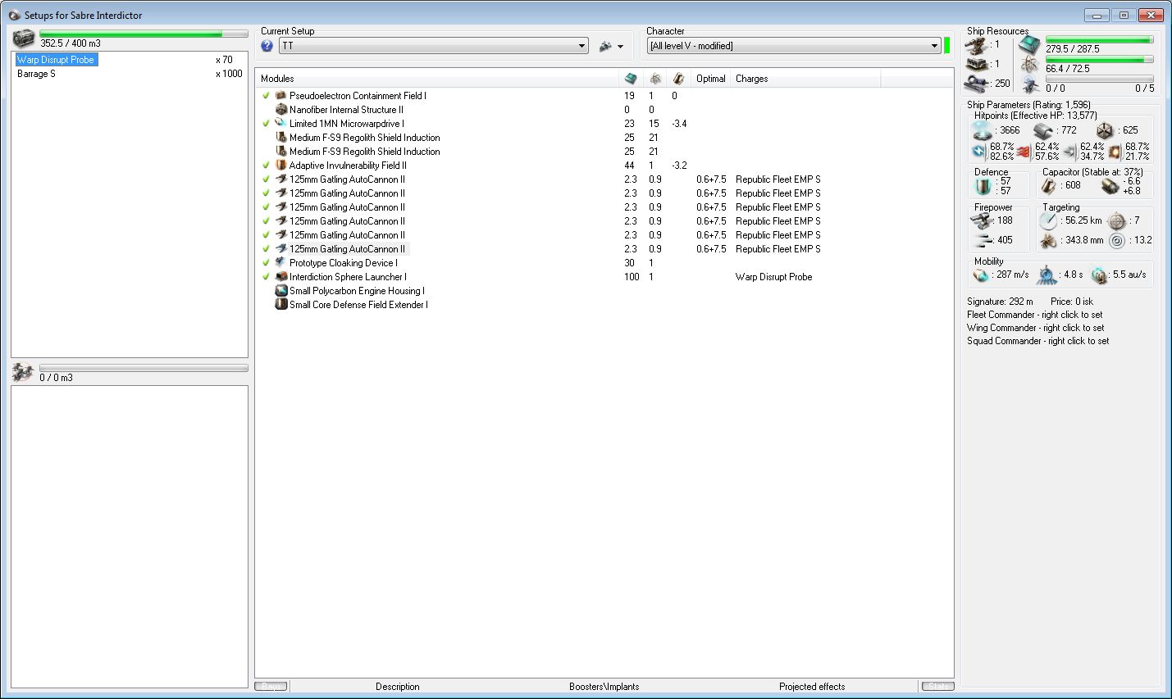The image size is (1172, 699).
Task: Click the green character status indicator
Action: pyautogui.click(x=947, y=46)
